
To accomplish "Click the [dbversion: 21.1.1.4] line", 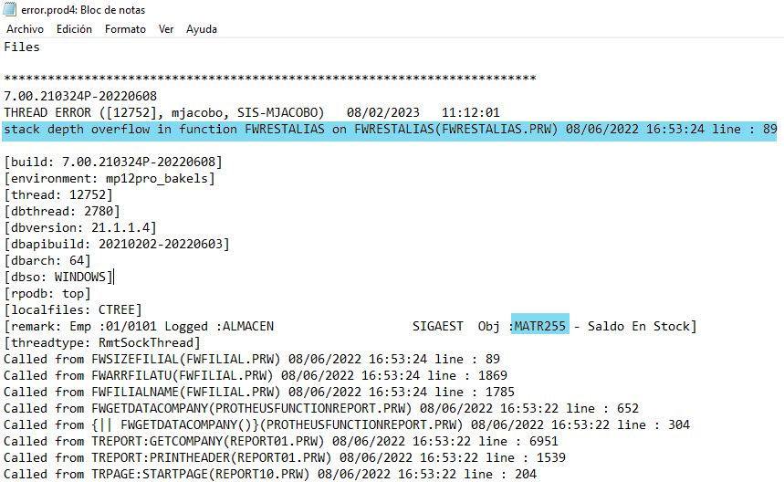I will click(80, 228).
